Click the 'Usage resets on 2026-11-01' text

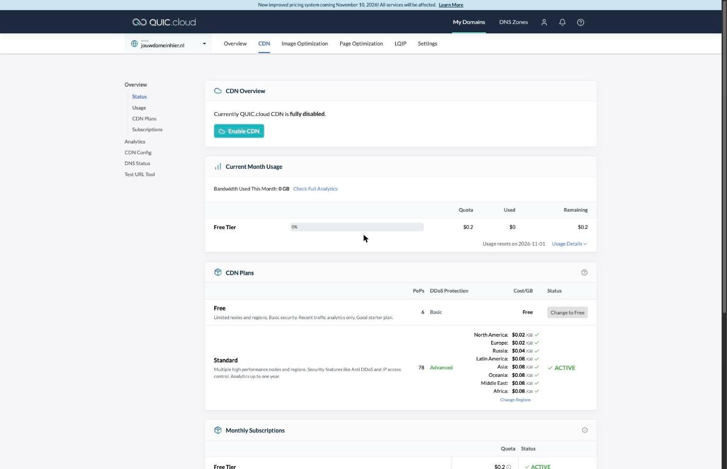coord(513,244)
